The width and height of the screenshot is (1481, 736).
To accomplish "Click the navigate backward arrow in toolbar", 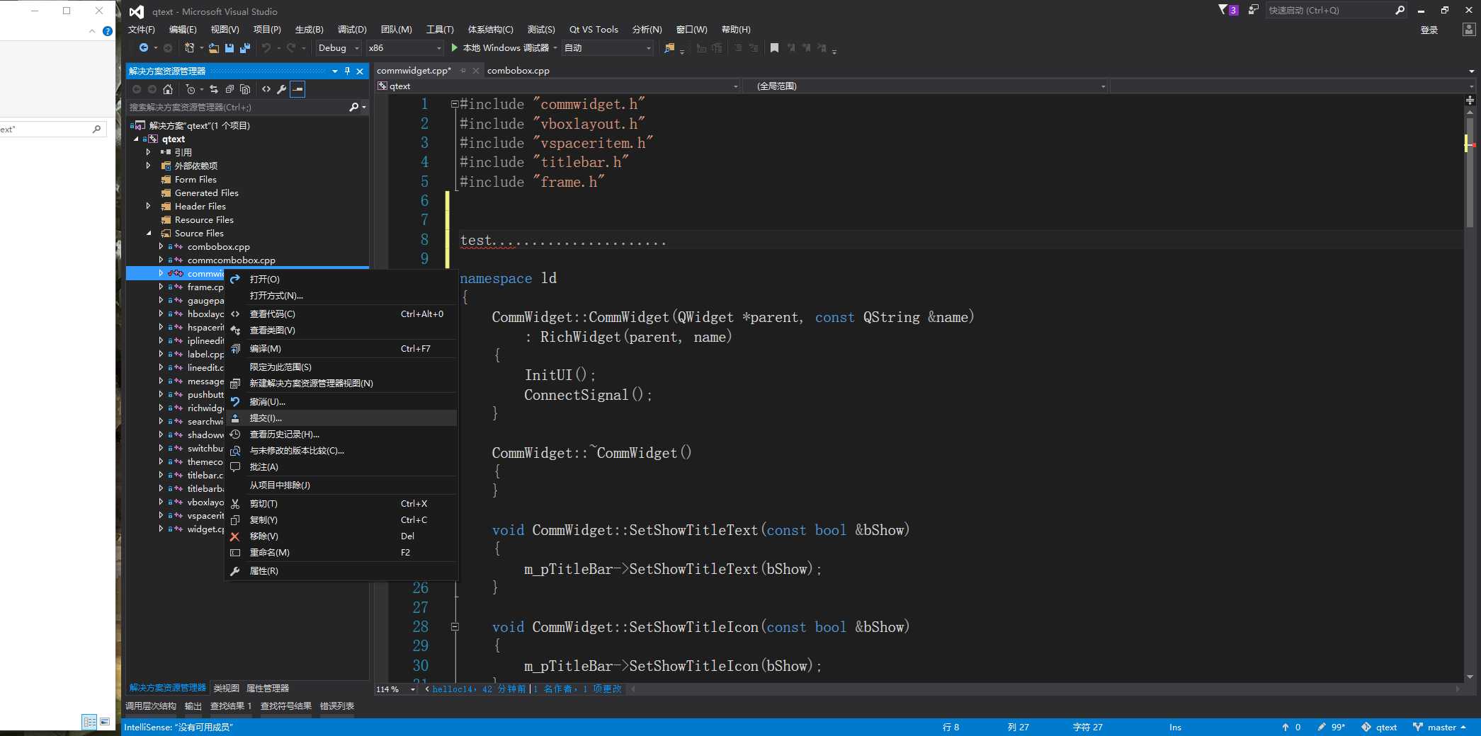I will pos(144,48).
